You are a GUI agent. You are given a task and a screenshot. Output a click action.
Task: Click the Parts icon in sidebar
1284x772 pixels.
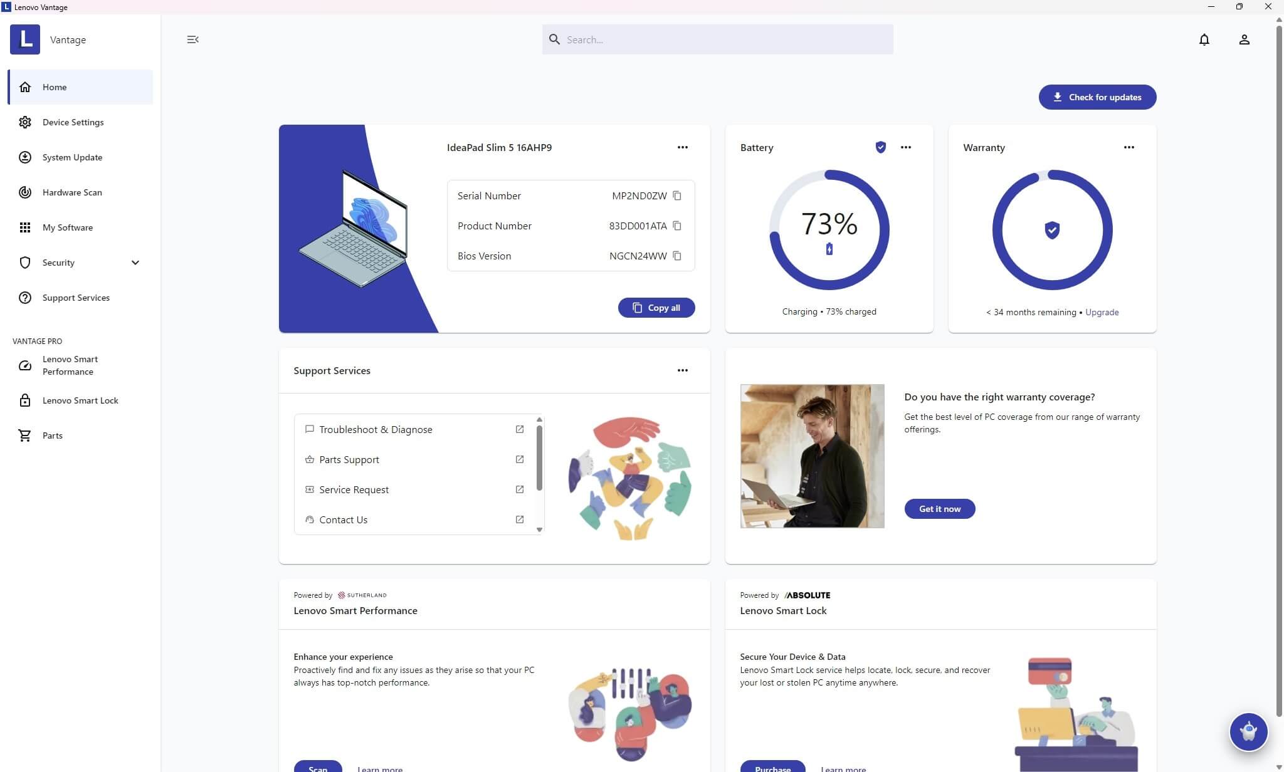coord(24,435)
